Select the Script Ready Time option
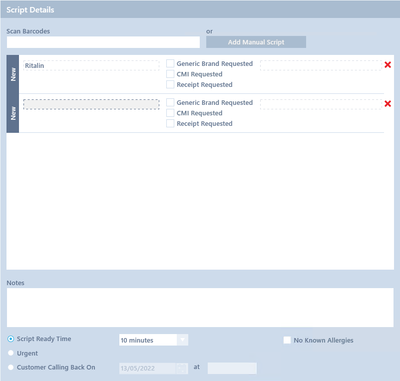Viewport: 400px width, 381px height. pyautogui.click(x=11, y=339)
